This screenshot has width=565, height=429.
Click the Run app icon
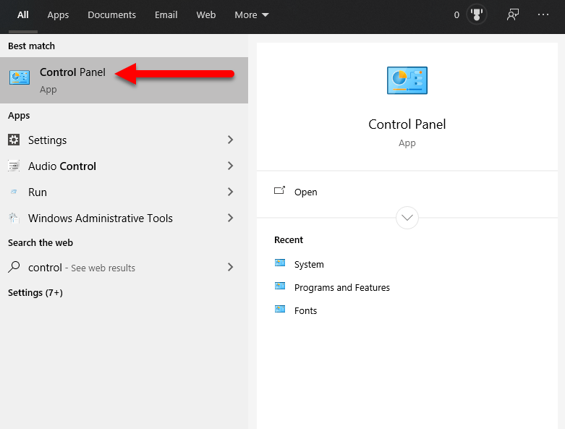pyautogui.click(x=14, y=192)
